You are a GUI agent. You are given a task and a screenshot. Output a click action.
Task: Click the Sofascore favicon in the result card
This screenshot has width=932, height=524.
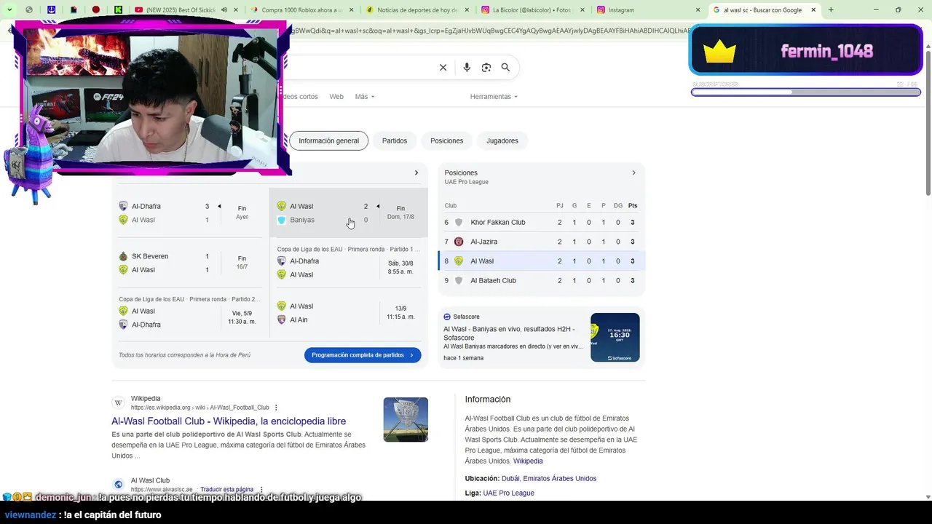[447, 317]
